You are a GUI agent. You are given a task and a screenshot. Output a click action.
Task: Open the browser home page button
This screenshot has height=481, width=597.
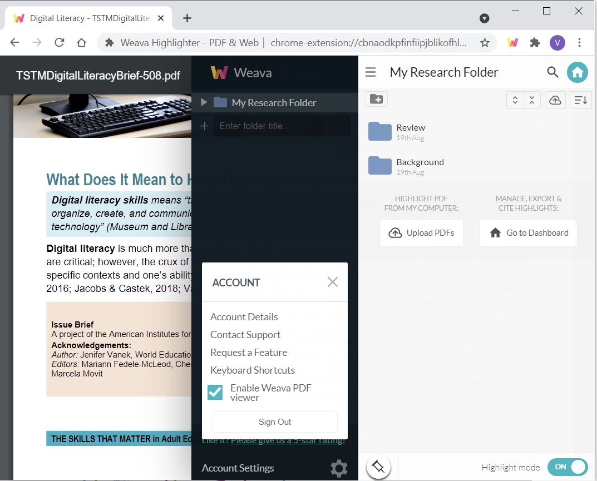click(x=81, y=42)
